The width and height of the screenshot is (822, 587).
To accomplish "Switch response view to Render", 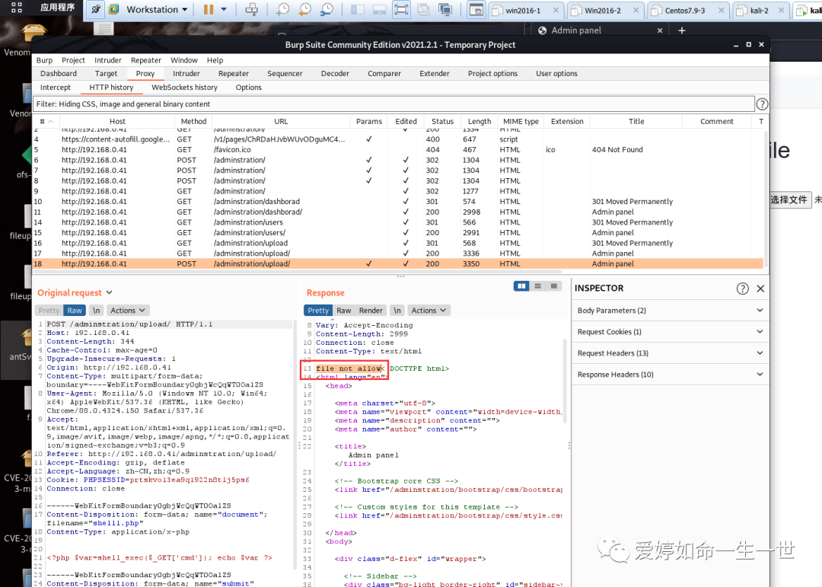I will point(371,311).
